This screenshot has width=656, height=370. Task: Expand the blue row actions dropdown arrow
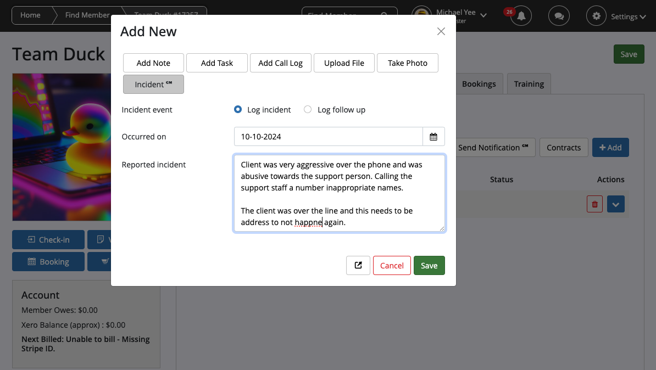(615, 204)
